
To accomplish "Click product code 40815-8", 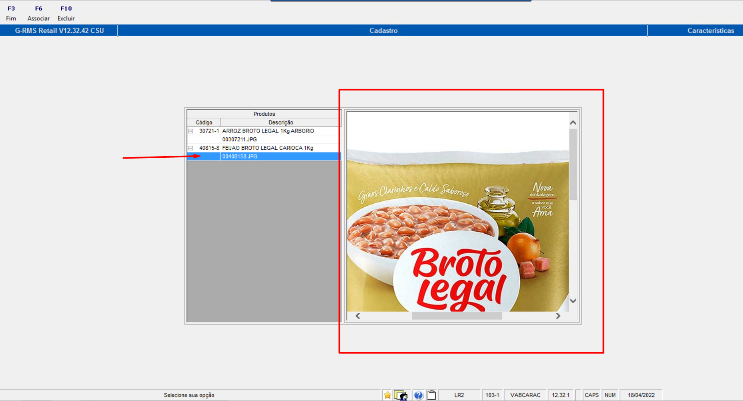I will coord(209,148).
